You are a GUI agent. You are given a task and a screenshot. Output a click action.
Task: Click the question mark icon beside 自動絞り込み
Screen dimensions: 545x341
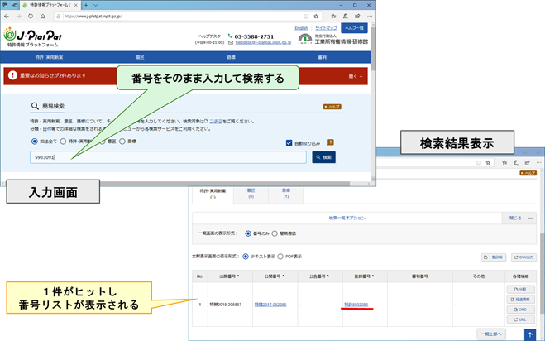pyautogui.click(x=331, y=142)
